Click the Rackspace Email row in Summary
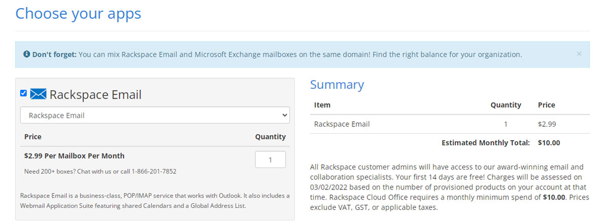This screenshot has width=609, height=223. (450, 124)
